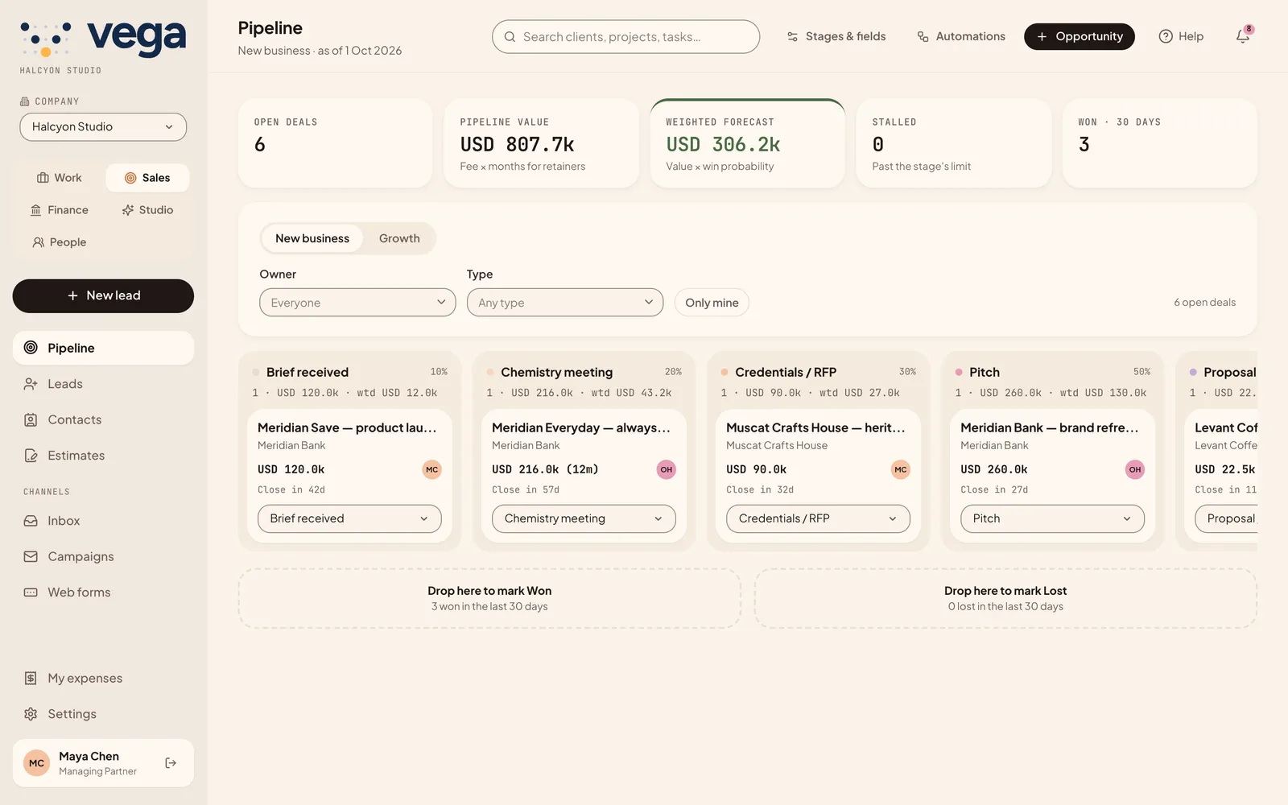The width and height of the screenshot is (1288, 805).
Task: Click the + Opportunity button
Action: [1079, 36]
